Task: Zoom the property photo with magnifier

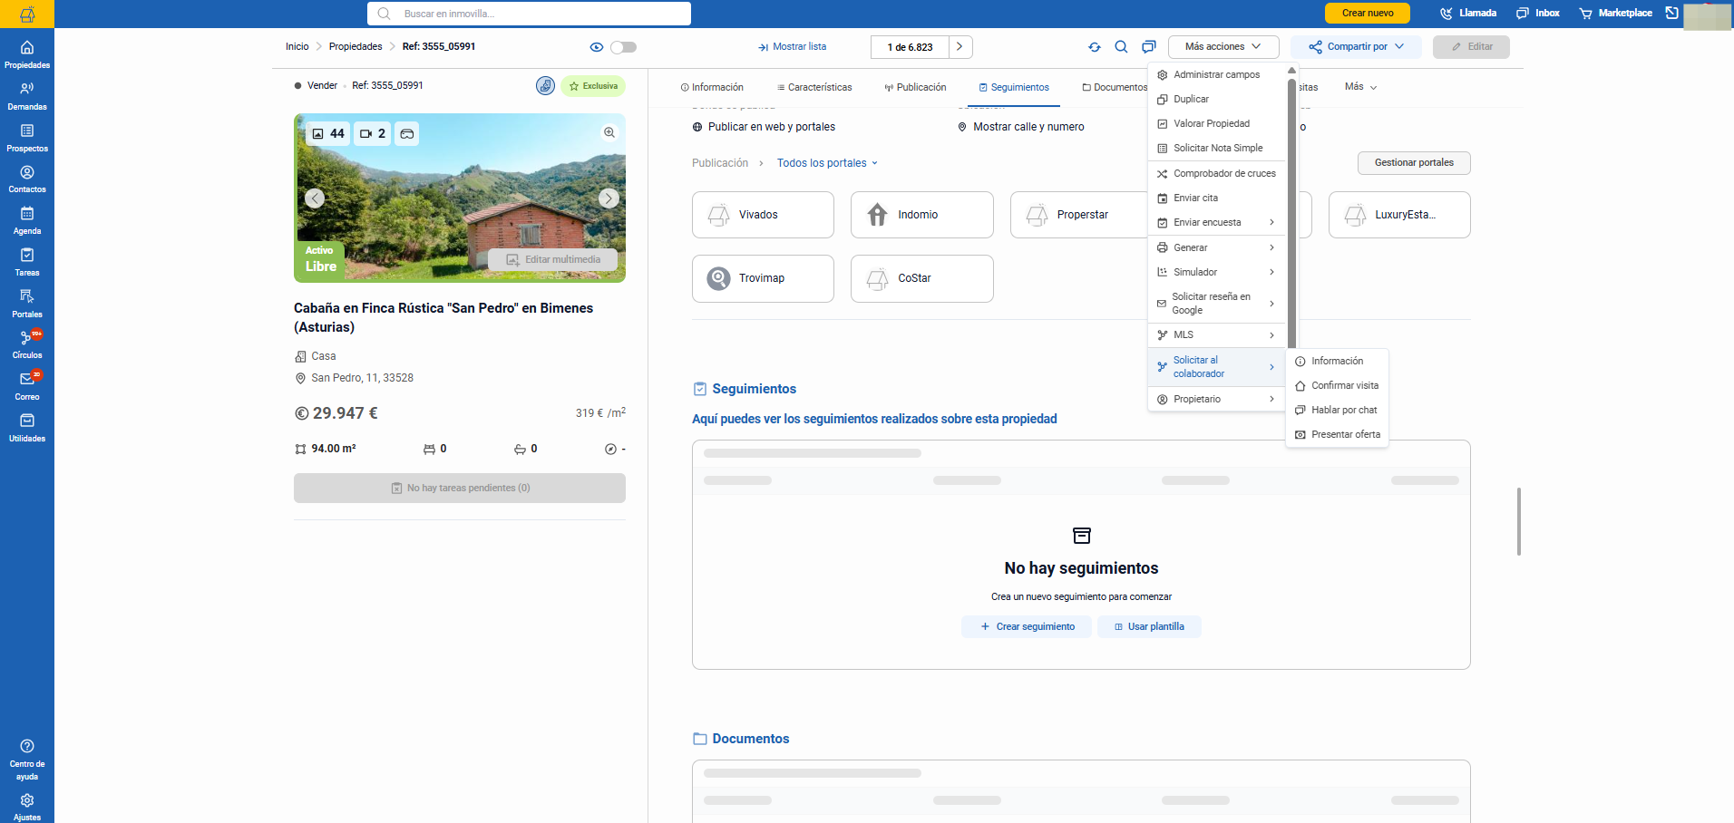Action: point(609,132)
